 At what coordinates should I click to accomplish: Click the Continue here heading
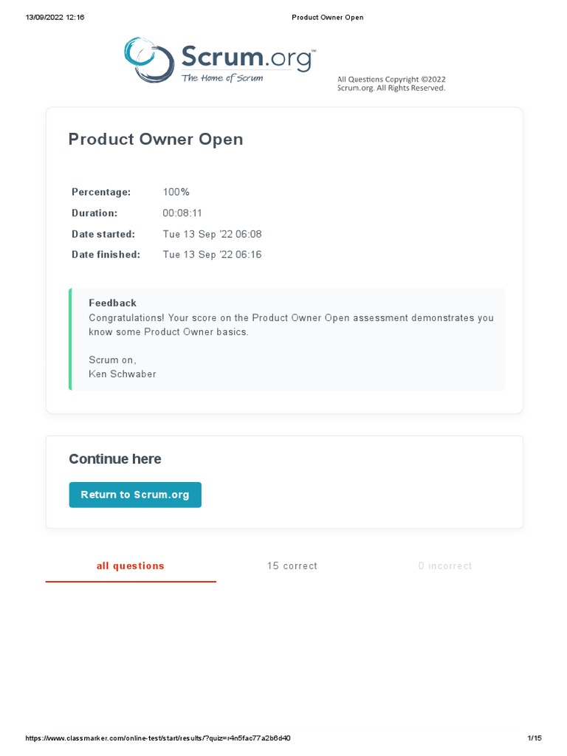tap(115, 459)
